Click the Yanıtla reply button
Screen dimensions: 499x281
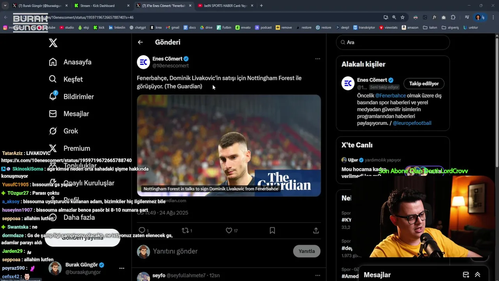307,251
